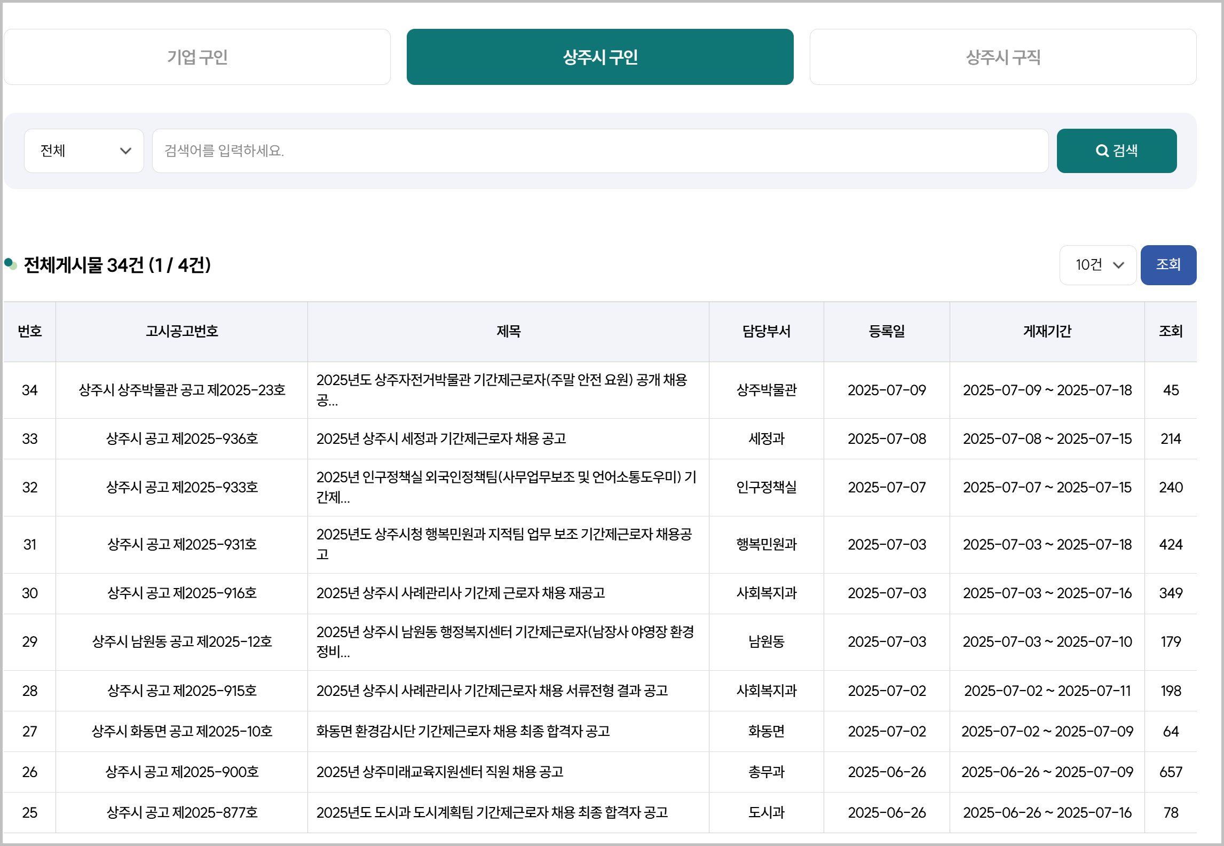
Task: Select the 상주시 구인 tab
Action: pos(599,57)
